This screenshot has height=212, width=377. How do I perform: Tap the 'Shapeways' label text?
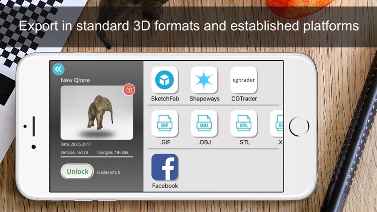(205, 99)
